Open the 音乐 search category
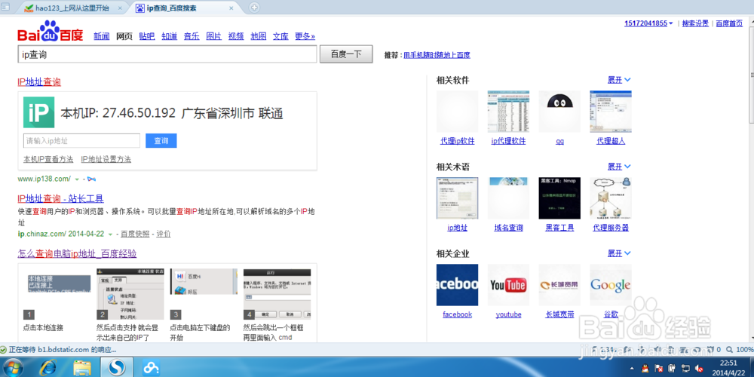 click(x=192, y=36)
